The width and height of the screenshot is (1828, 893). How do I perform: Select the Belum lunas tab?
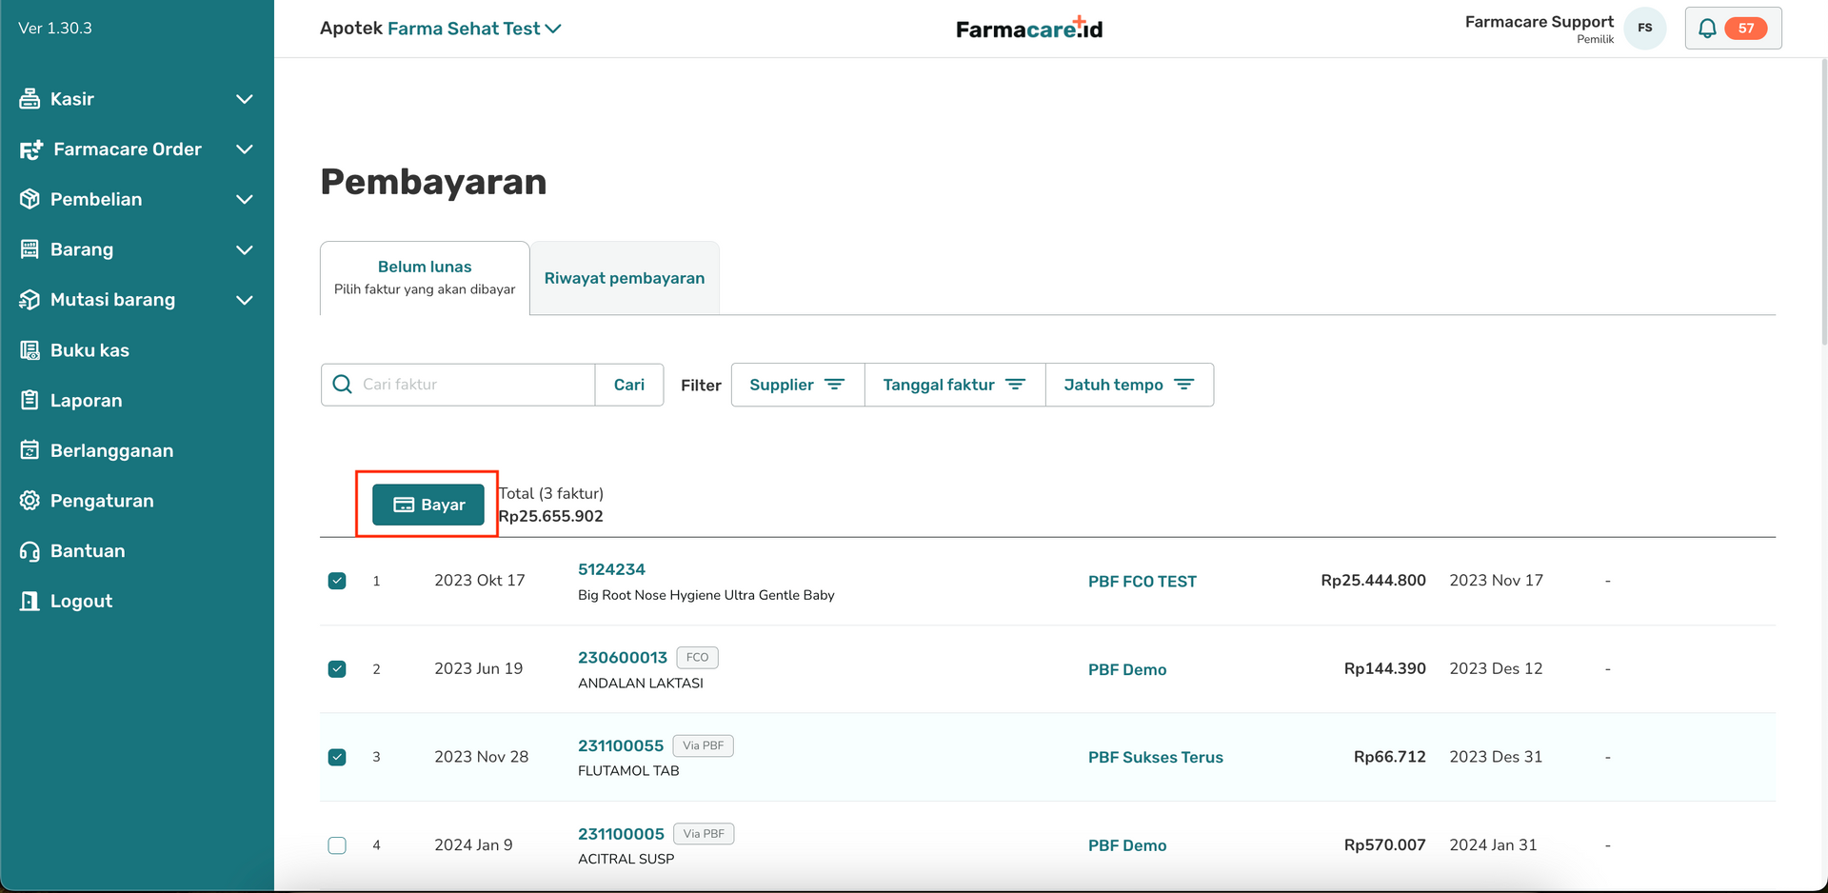tap(425, 278)
